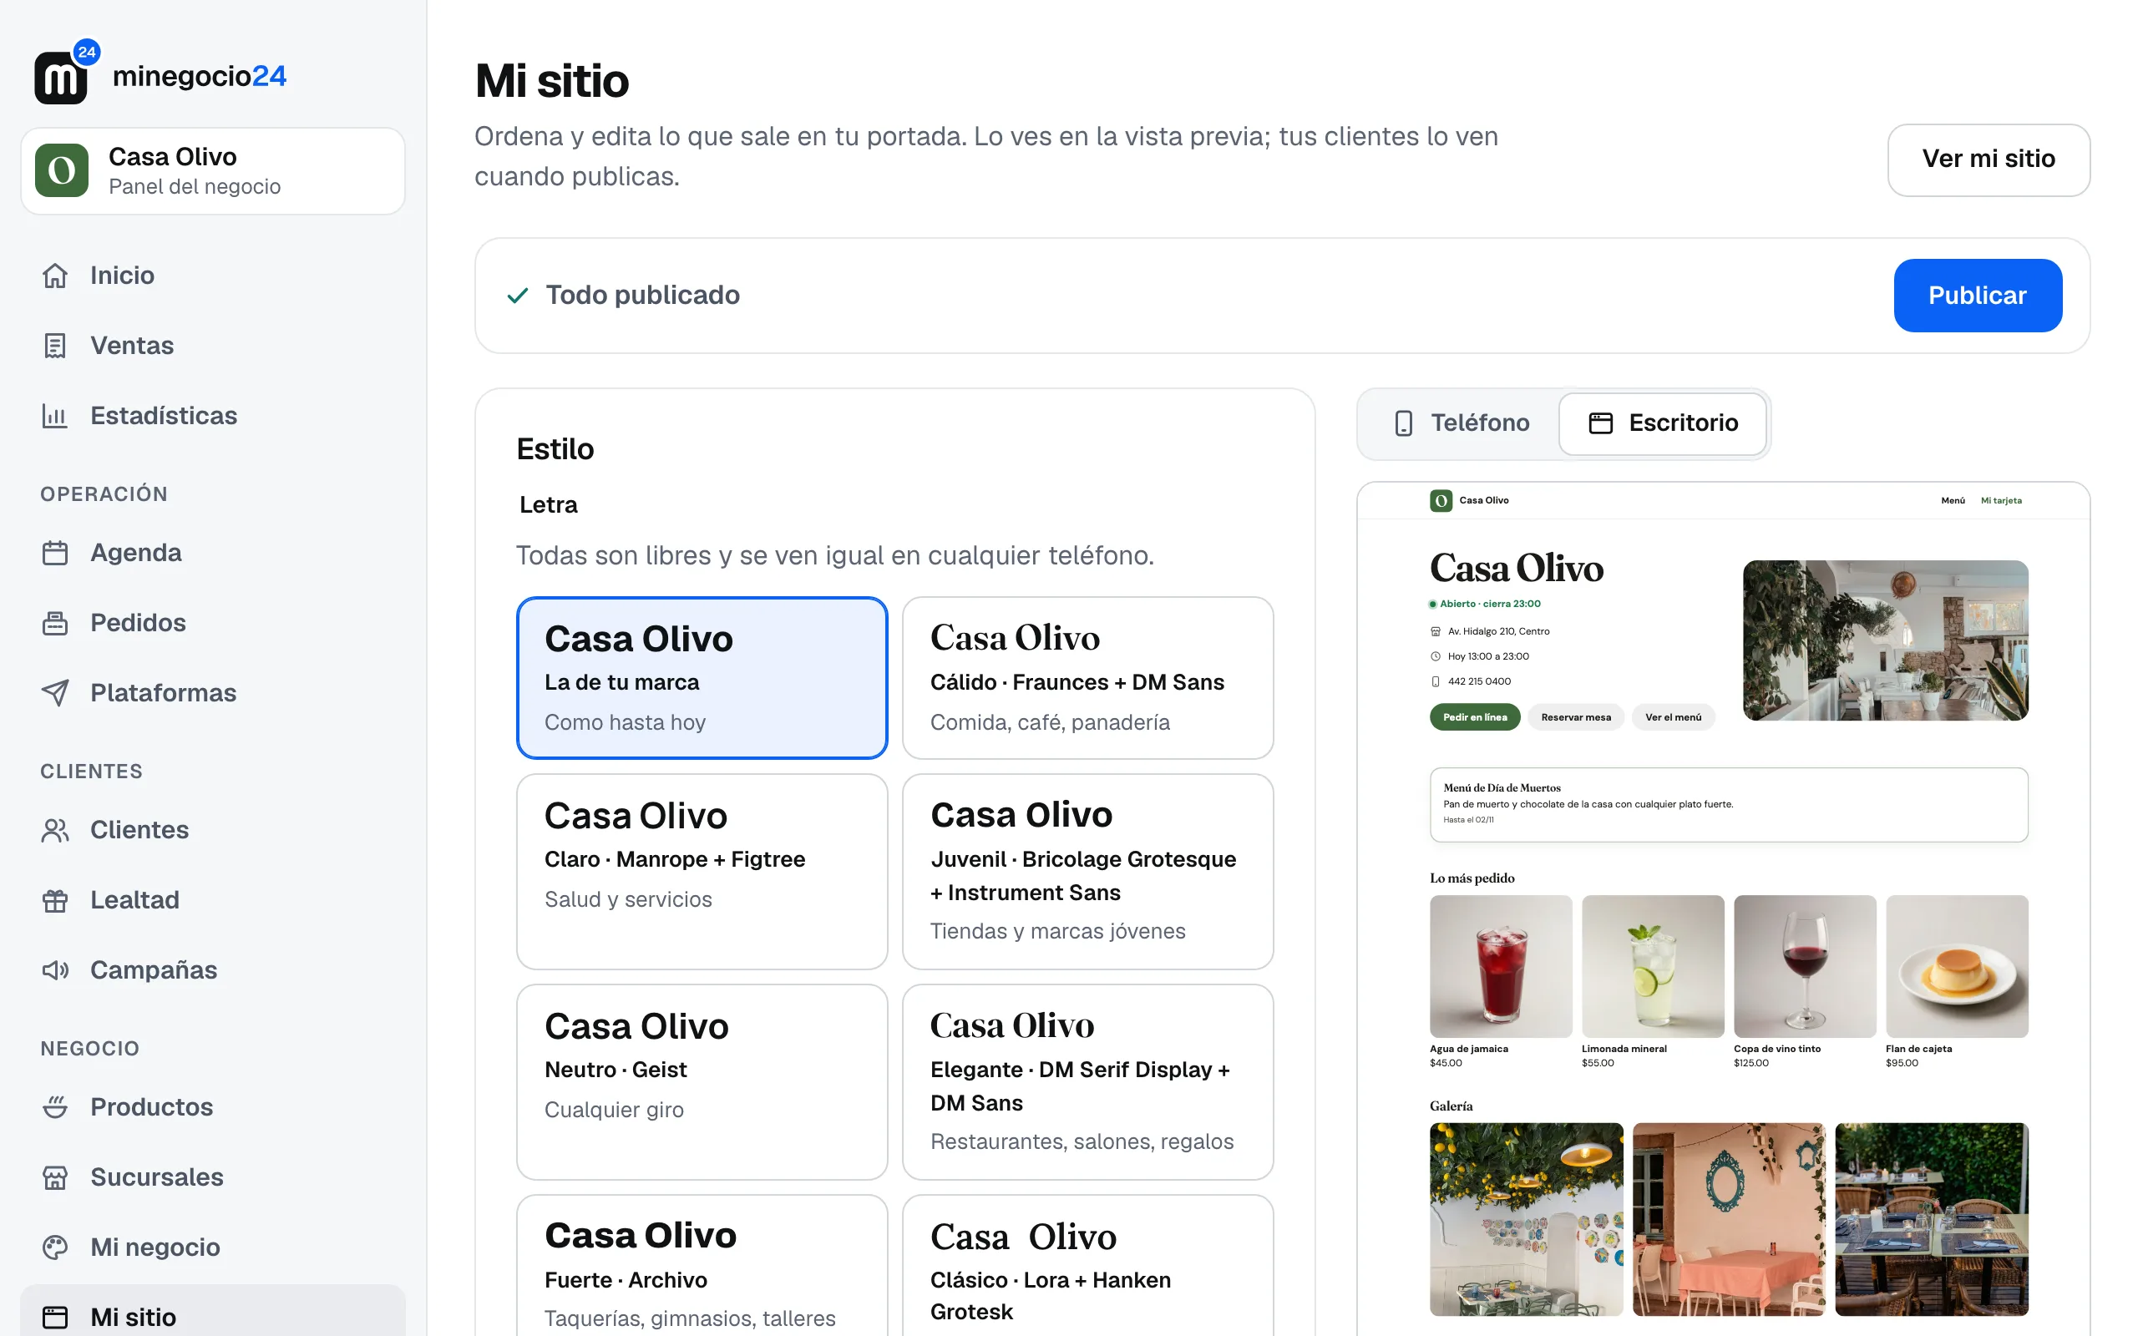Viewport: 2138px width, 1336px height.
Task: Click Ver el menú in the preview
Action: (x=1673, y=716)
